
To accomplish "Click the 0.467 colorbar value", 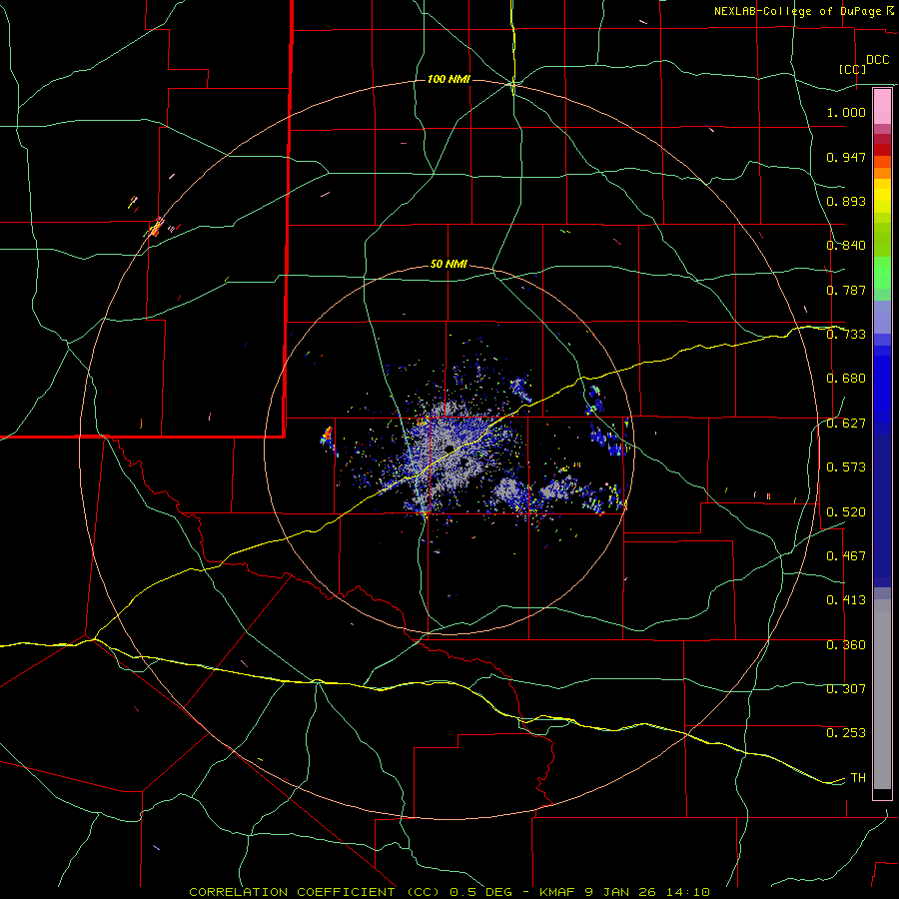I will [846, 556].
